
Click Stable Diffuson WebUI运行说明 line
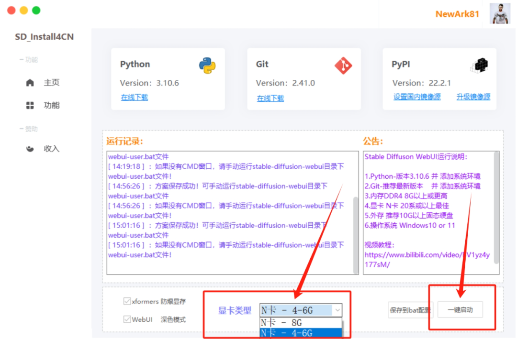tap(416, 157)
